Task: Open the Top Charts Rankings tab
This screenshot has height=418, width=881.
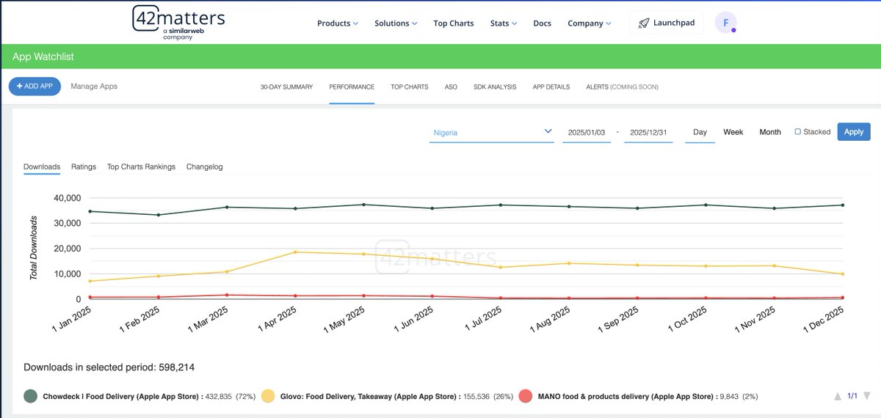Action: [141, 166]
